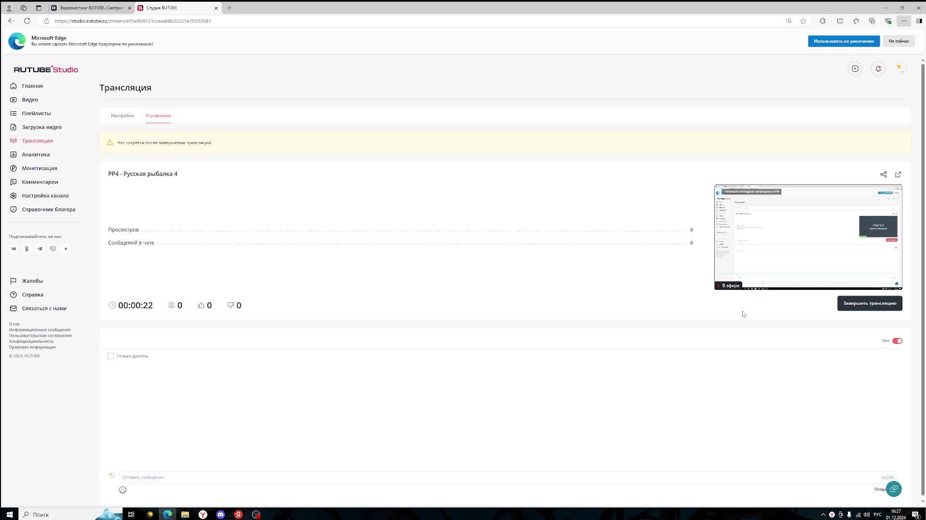Open Комментарии in the sidebar
Screen dimensions: 926x520
(40, 182)
